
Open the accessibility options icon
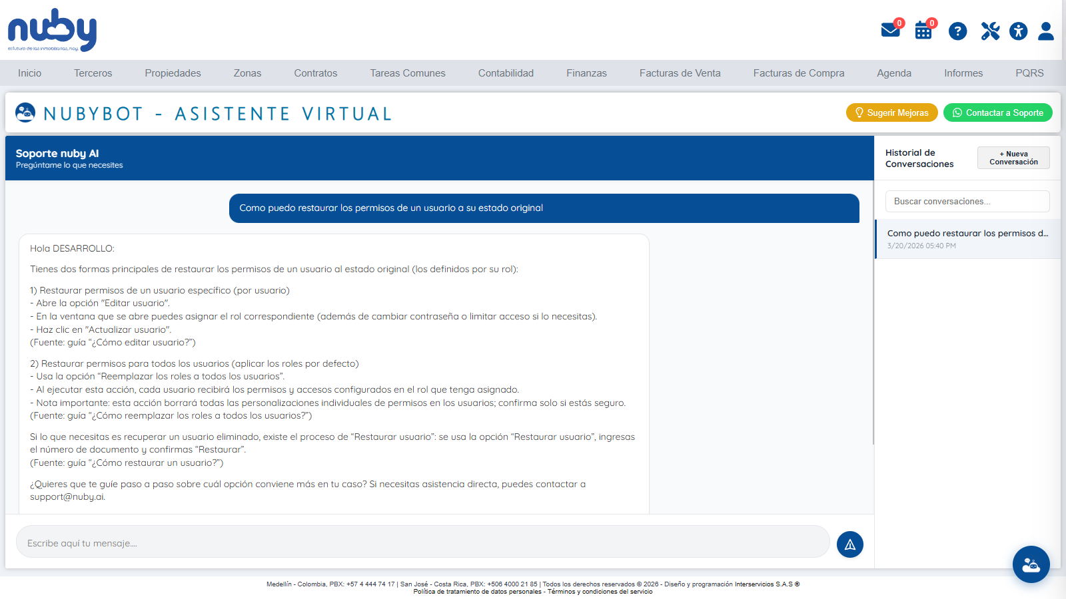[1018, 31]
